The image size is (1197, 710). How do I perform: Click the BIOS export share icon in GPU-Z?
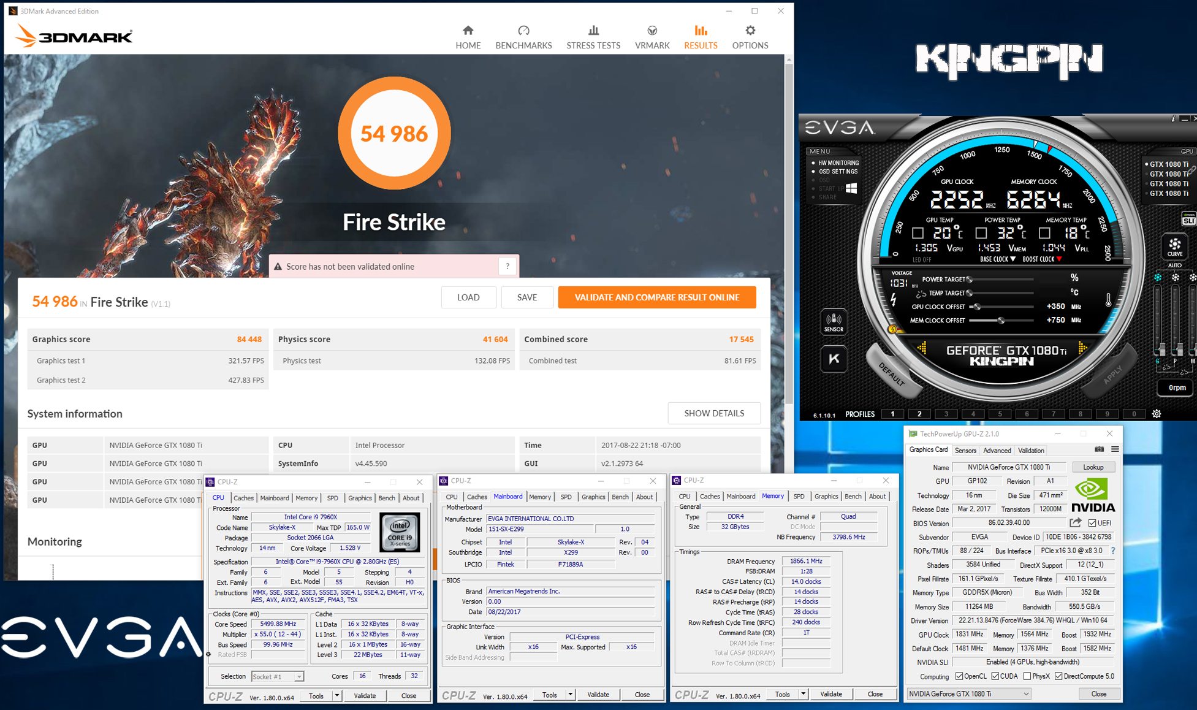tap(1076, 523)
